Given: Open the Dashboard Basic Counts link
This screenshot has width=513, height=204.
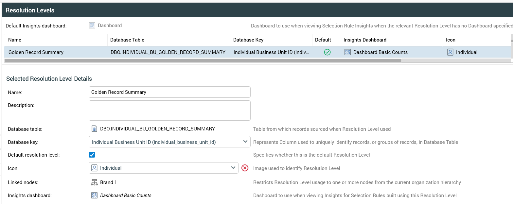Looking at the screenshot, I should click(126, 195).
